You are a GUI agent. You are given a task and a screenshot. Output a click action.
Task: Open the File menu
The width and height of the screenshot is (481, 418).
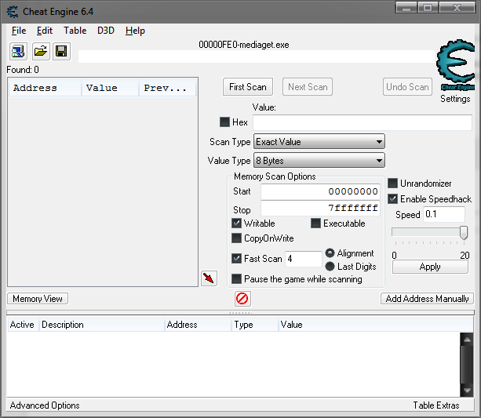pos(19,31)
